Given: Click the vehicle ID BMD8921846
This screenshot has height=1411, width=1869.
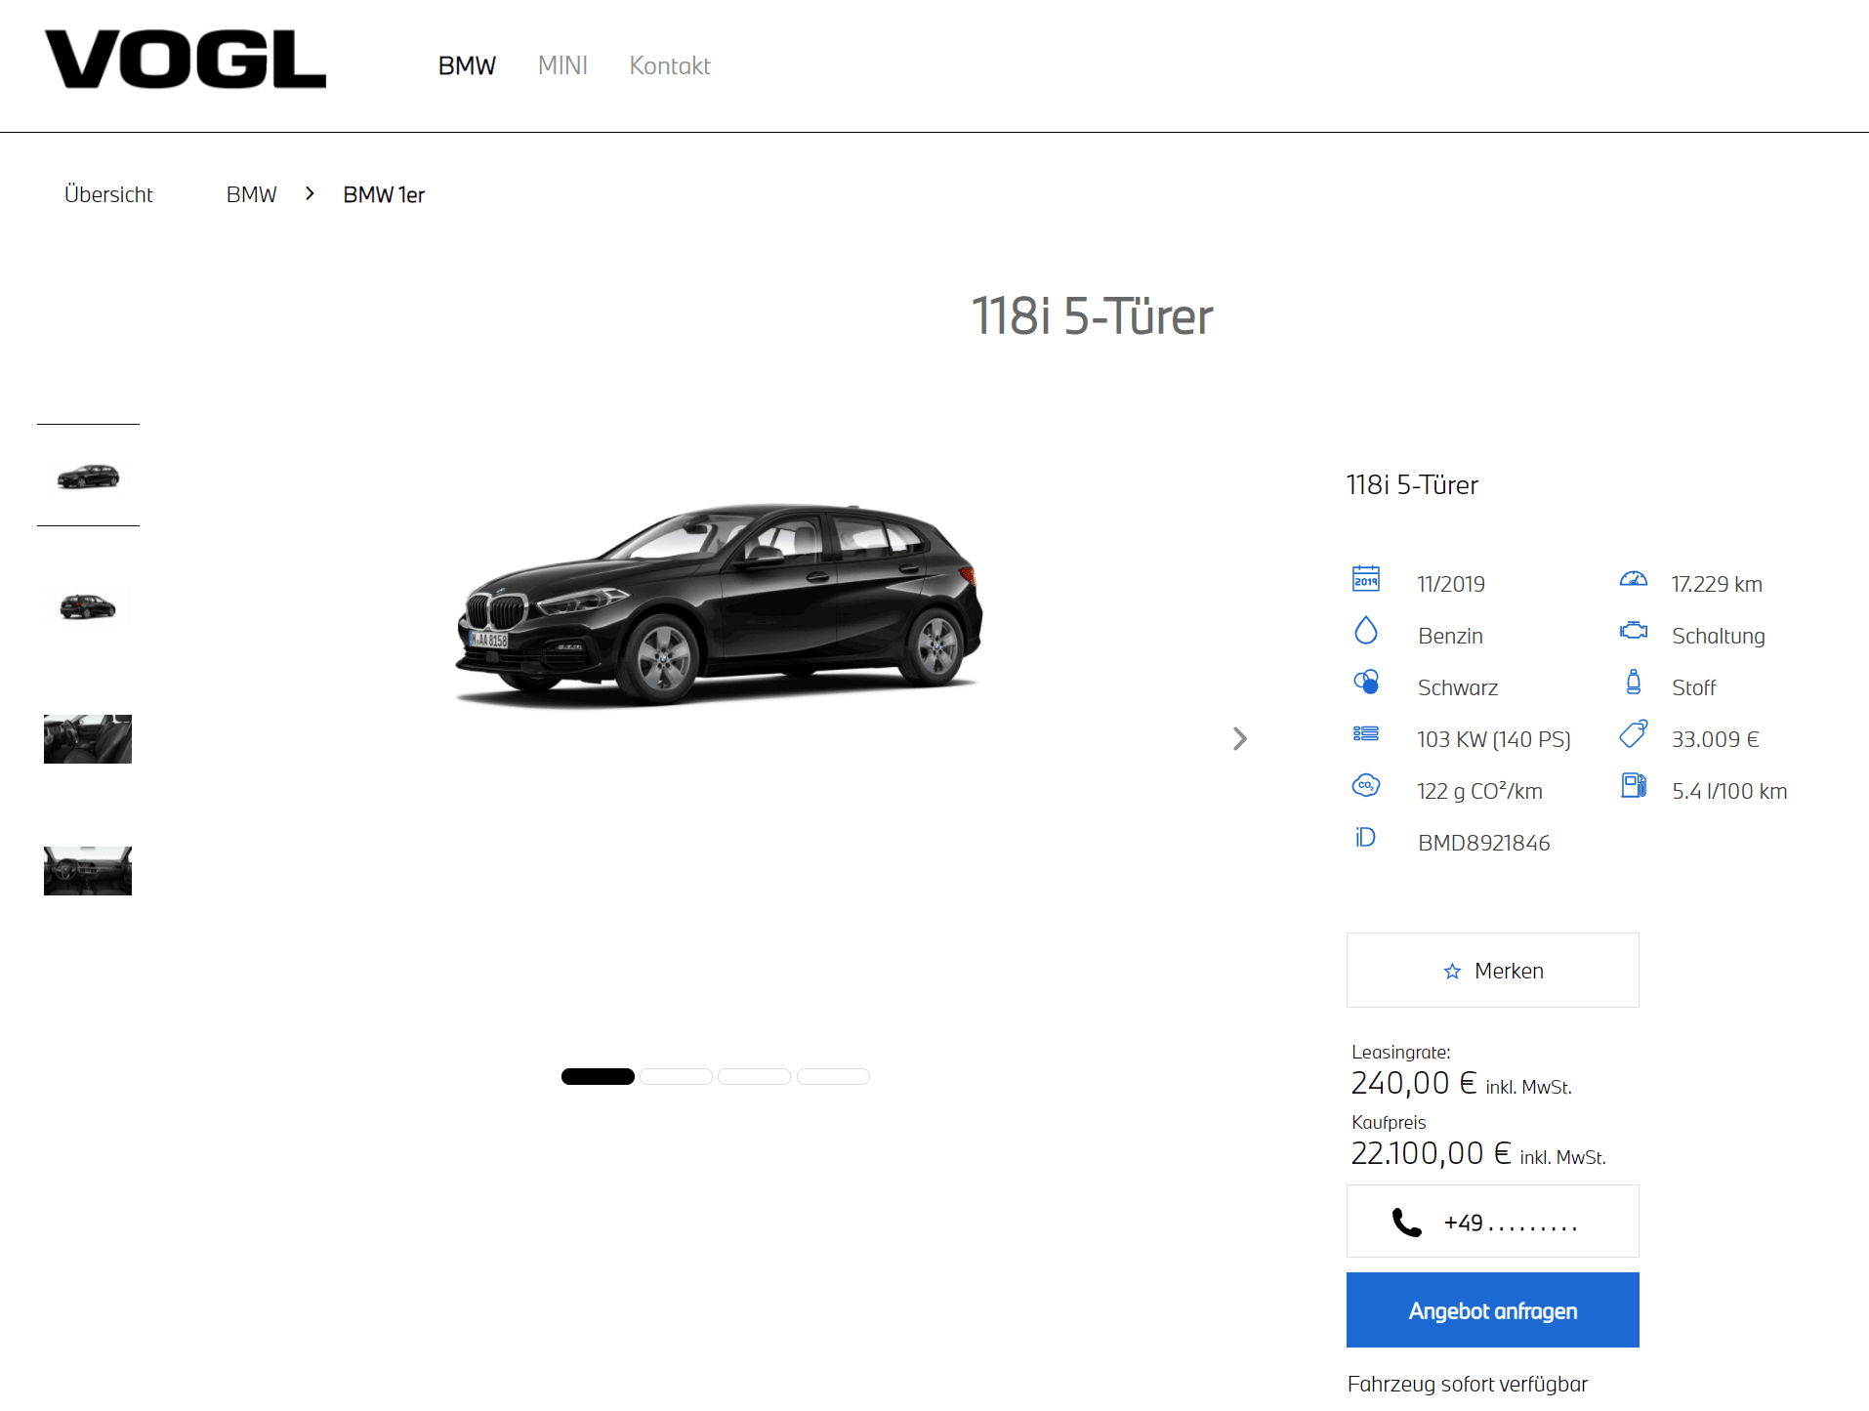Looking at the screenshot, I should point(1484,843).
